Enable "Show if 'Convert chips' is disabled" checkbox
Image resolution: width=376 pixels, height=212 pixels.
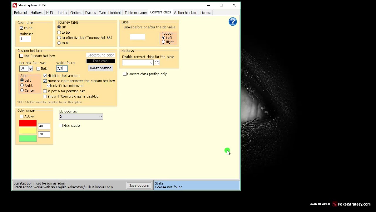45,97
